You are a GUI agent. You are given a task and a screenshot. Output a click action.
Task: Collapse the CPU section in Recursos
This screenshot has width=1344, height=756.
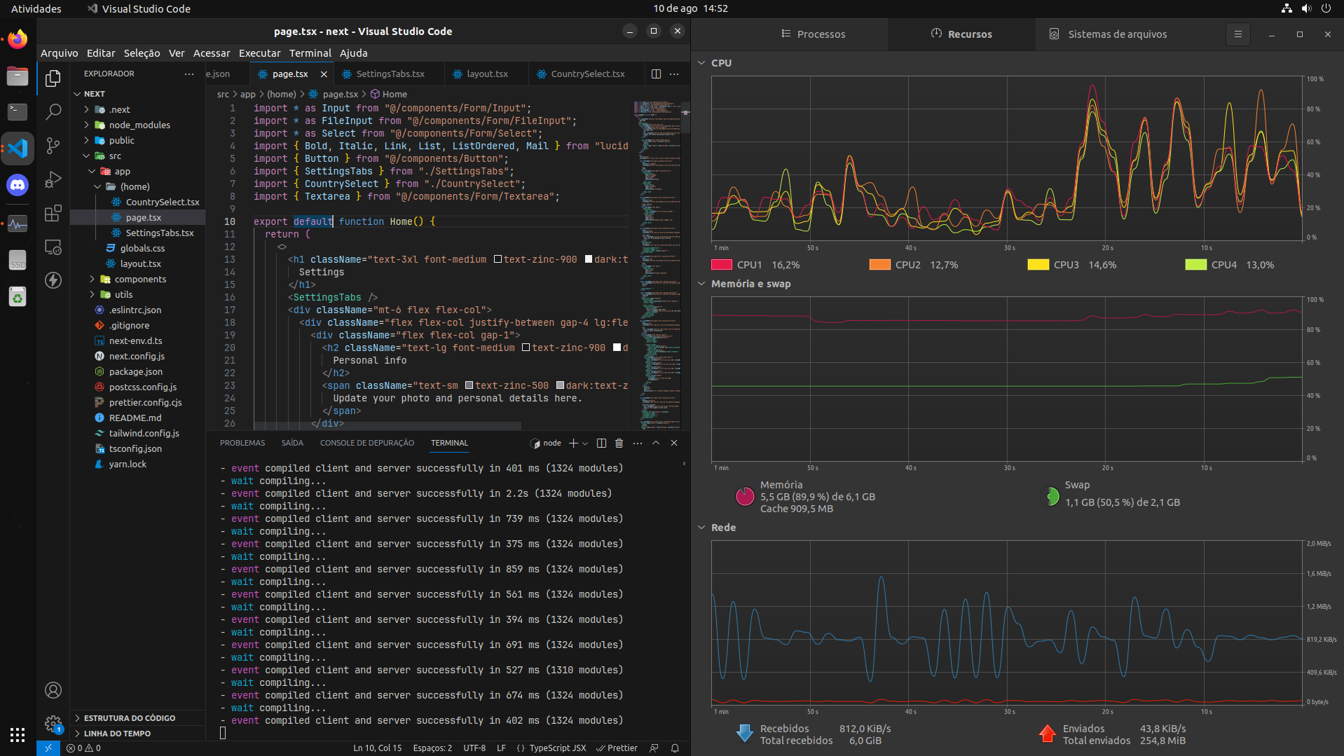[701, 62]
